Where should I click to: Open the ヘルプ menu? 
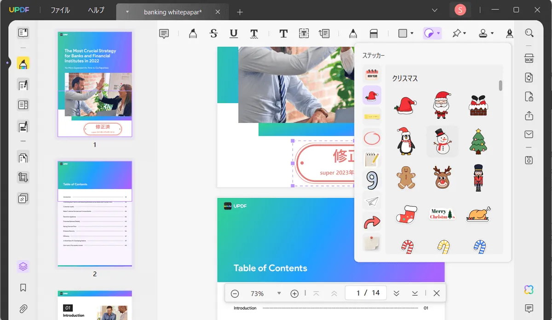tap(96, 10)
